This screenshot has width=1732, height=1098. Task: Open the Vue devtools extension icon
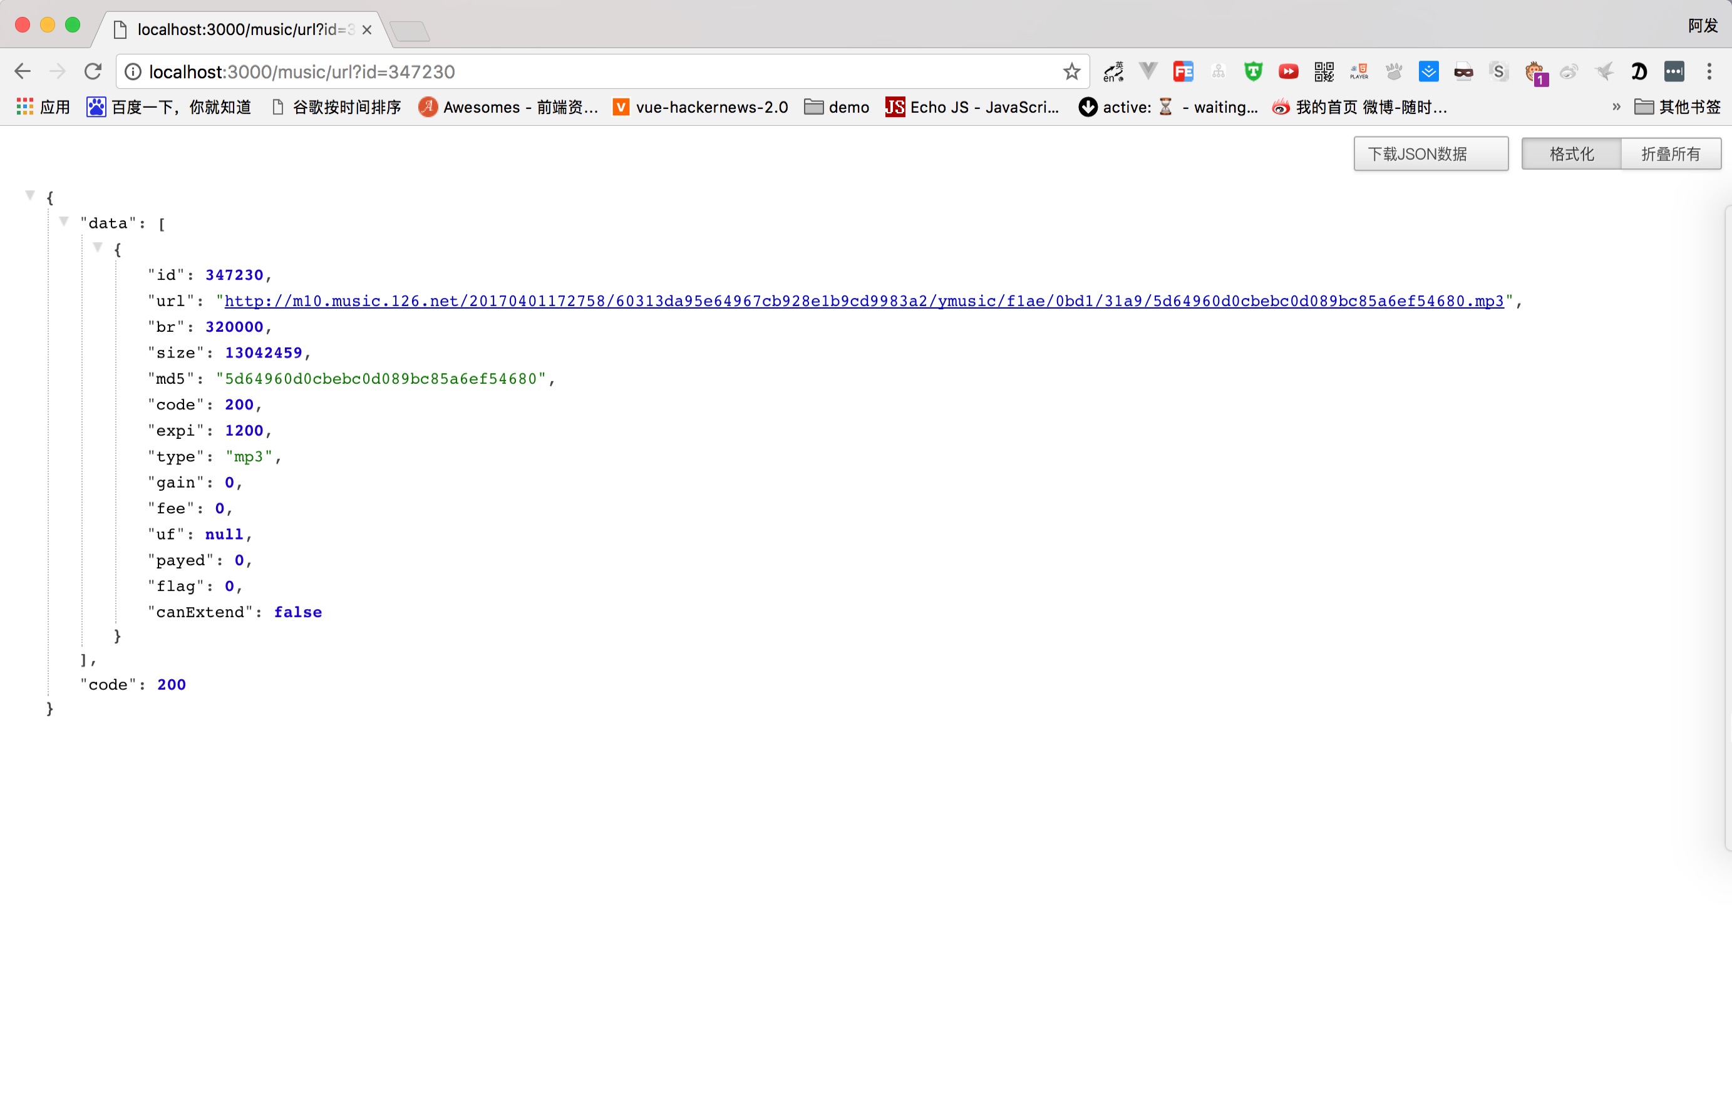coord(1148,71)
